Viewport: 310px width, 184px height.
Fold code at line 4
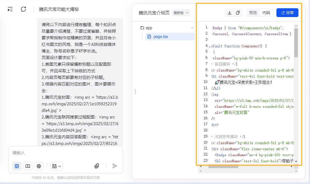(210, 47)
